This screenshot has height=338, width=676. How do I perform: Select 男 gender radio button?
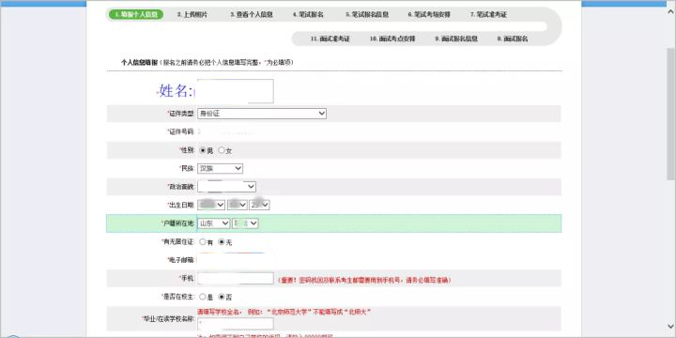tap(203, 150)
